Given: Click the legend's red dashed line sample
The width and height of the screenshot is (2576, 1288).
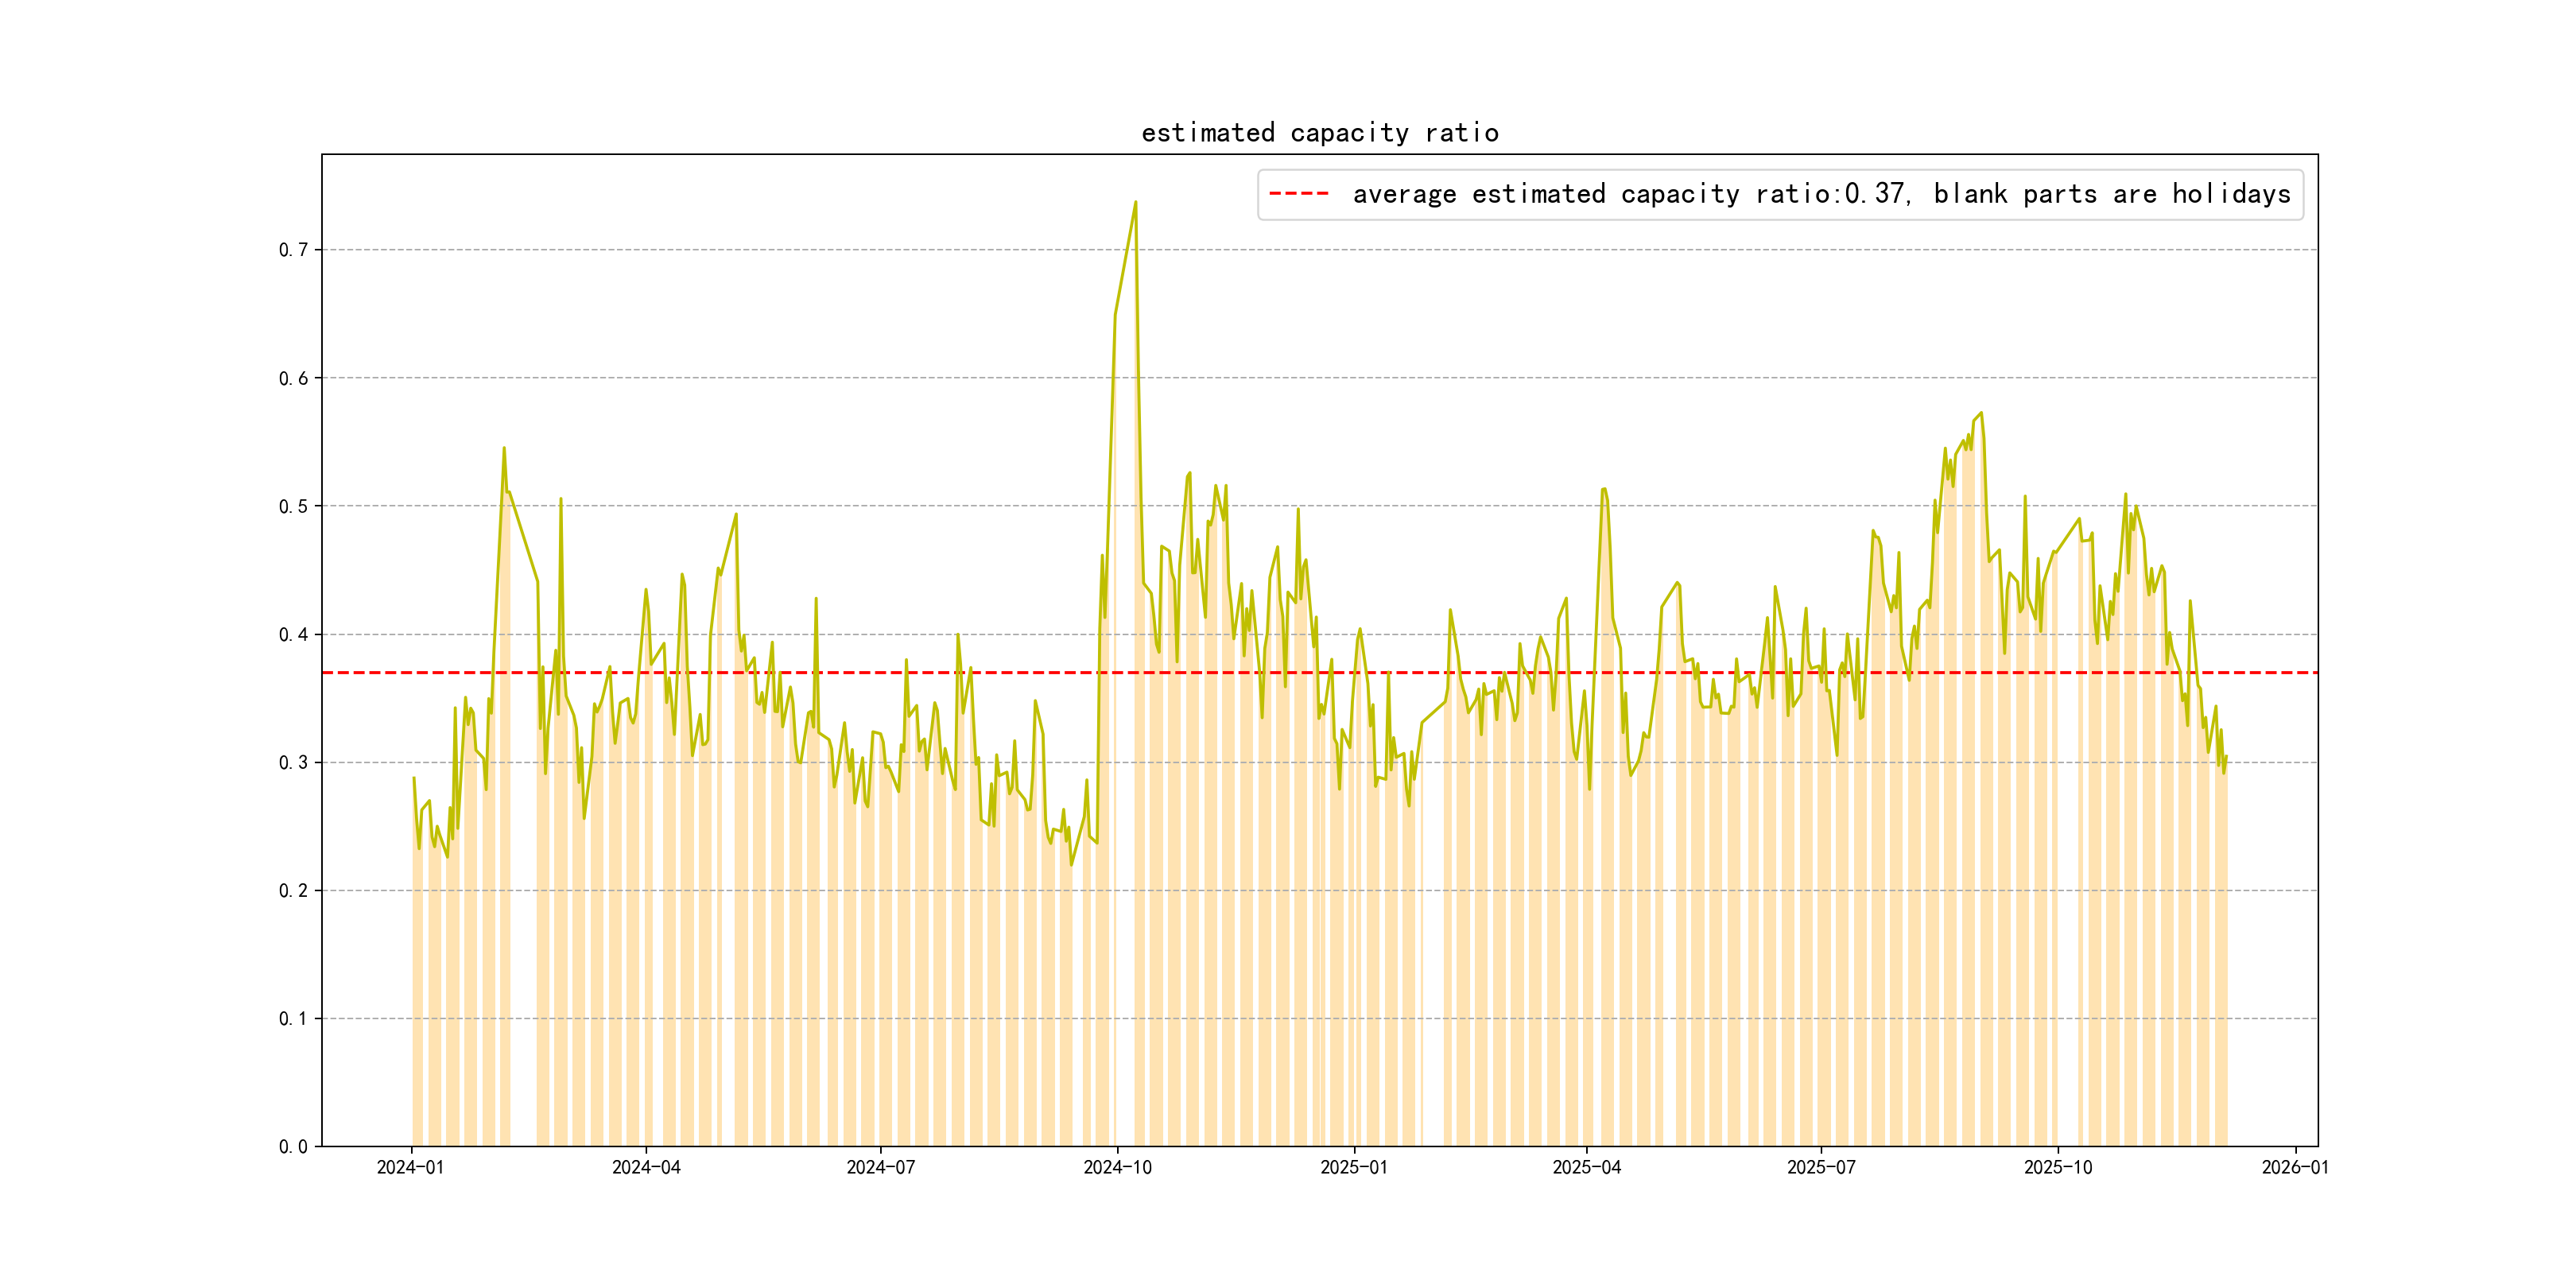Looking at the screenshot, I should pos(1298,194).
